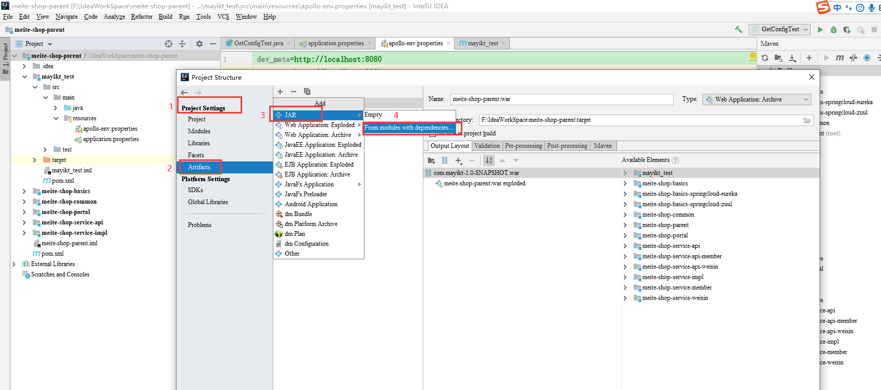This screenshot has width=881, height=390.
Task: Select Facets in Project Settings
Action: [x=196, y=155]
